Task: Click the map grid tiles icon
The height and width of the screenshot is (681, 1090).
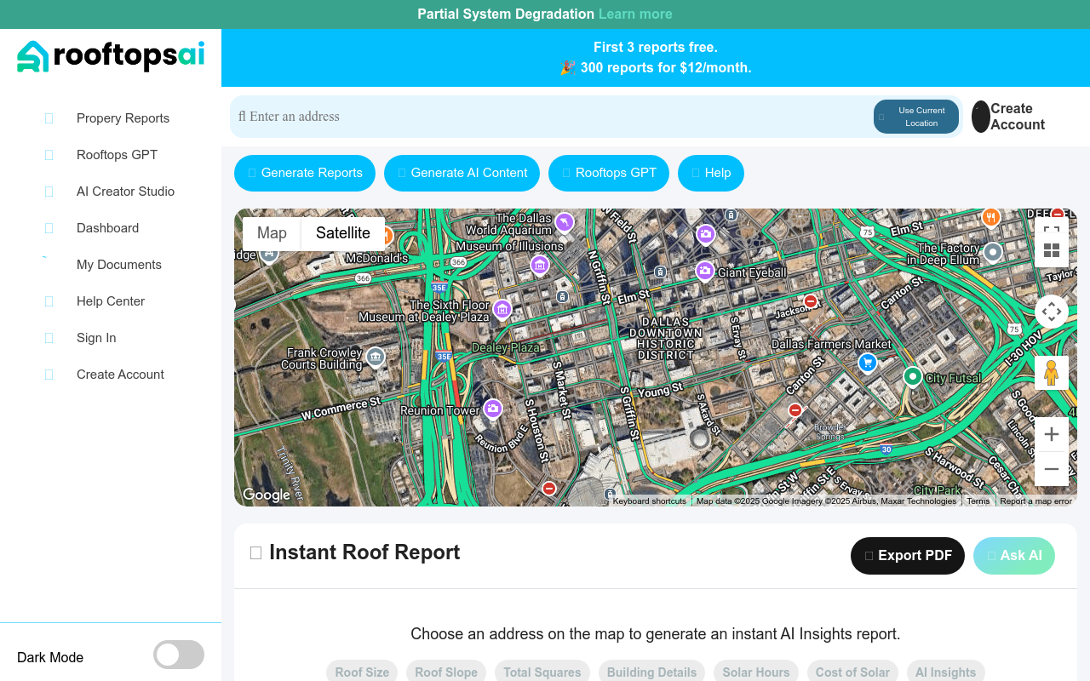Action: (1052, 251)
